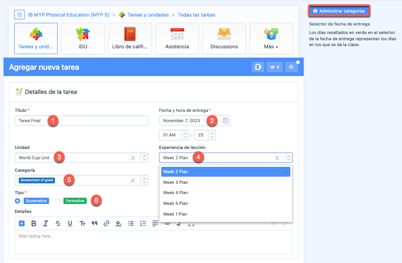
Task: Select the Summative type radio button
Action: coord(18,201)
